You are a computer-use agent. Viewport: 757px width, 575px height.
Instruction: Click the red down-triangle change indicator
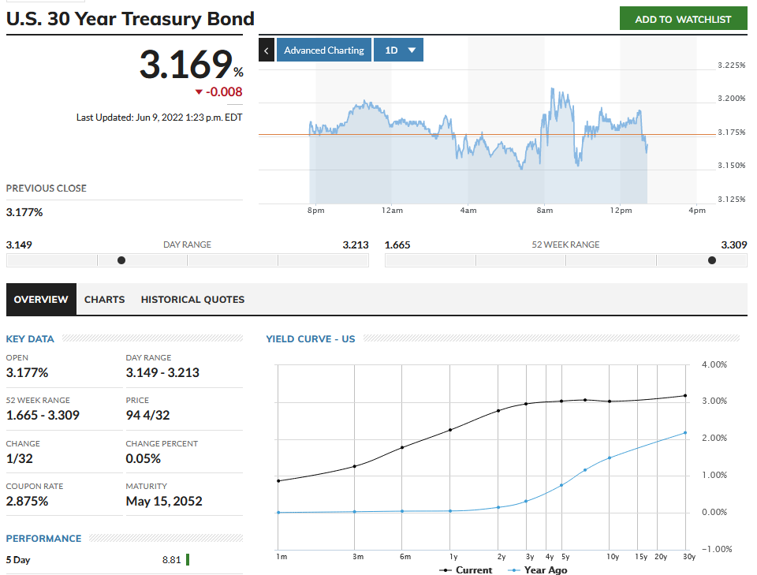(x=199, y=91)
